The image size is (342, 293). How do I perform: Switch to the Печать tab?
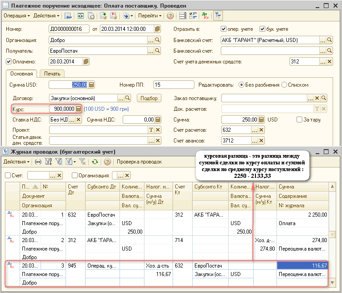pos(52,74)
